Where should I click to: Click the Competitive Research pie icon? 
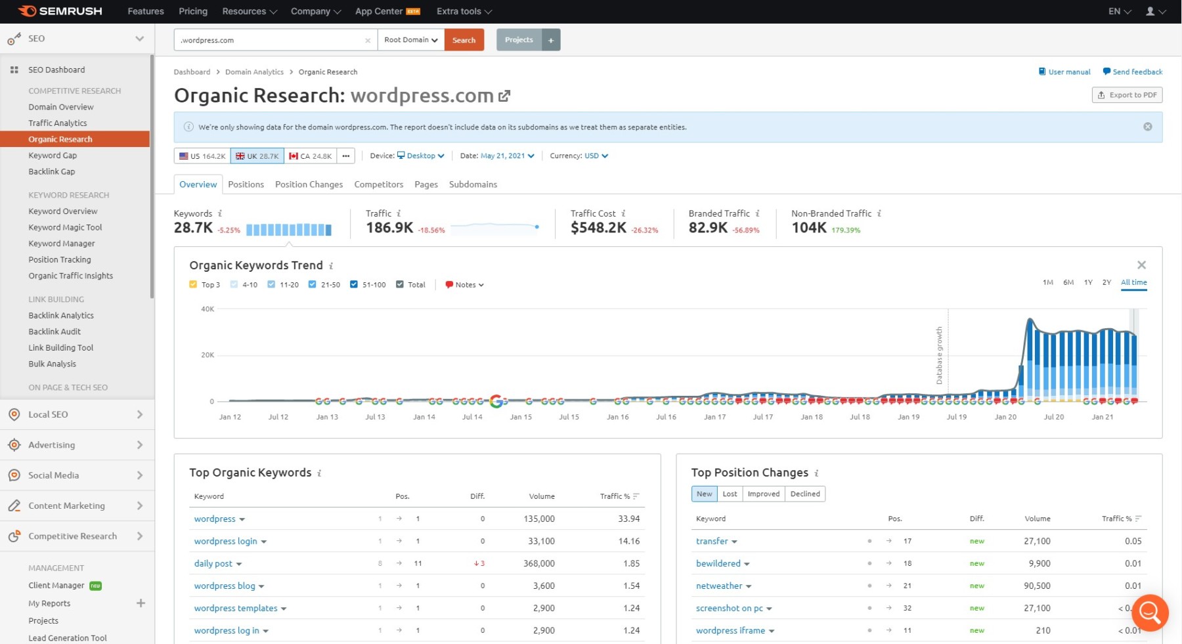pyautogui.click(x=14, y=536)
